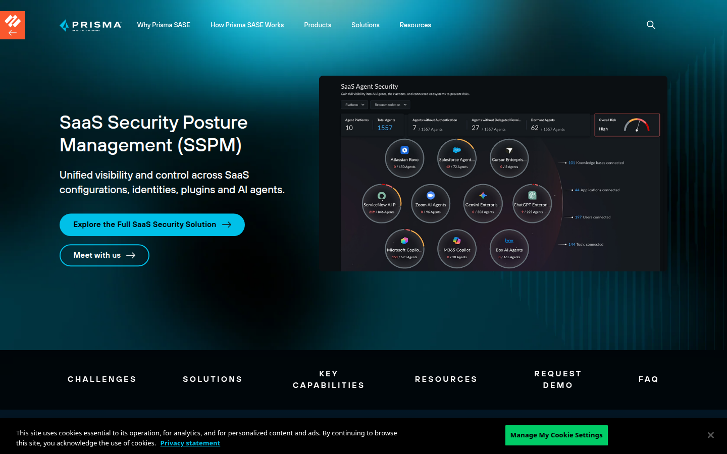Click the SSPM page headline
727x454 pixels.
point(153,134)
